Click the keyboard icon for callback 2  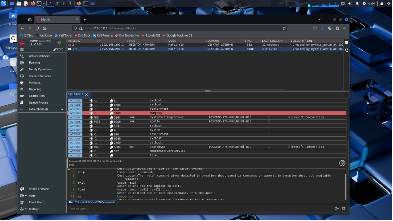[70, 45]
